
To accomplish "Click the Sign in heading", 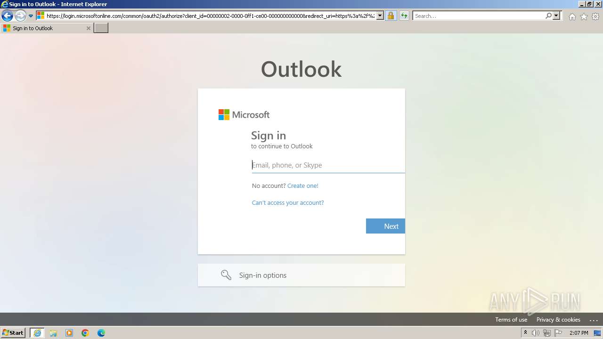I will (x=269, y=136).
